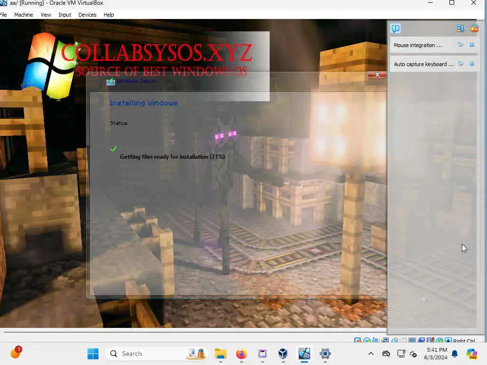This screenshot has height=365, width=487.
Task: Open VirtualBox Manager cube icon on taskbar
Action: [x=283, y=354]
